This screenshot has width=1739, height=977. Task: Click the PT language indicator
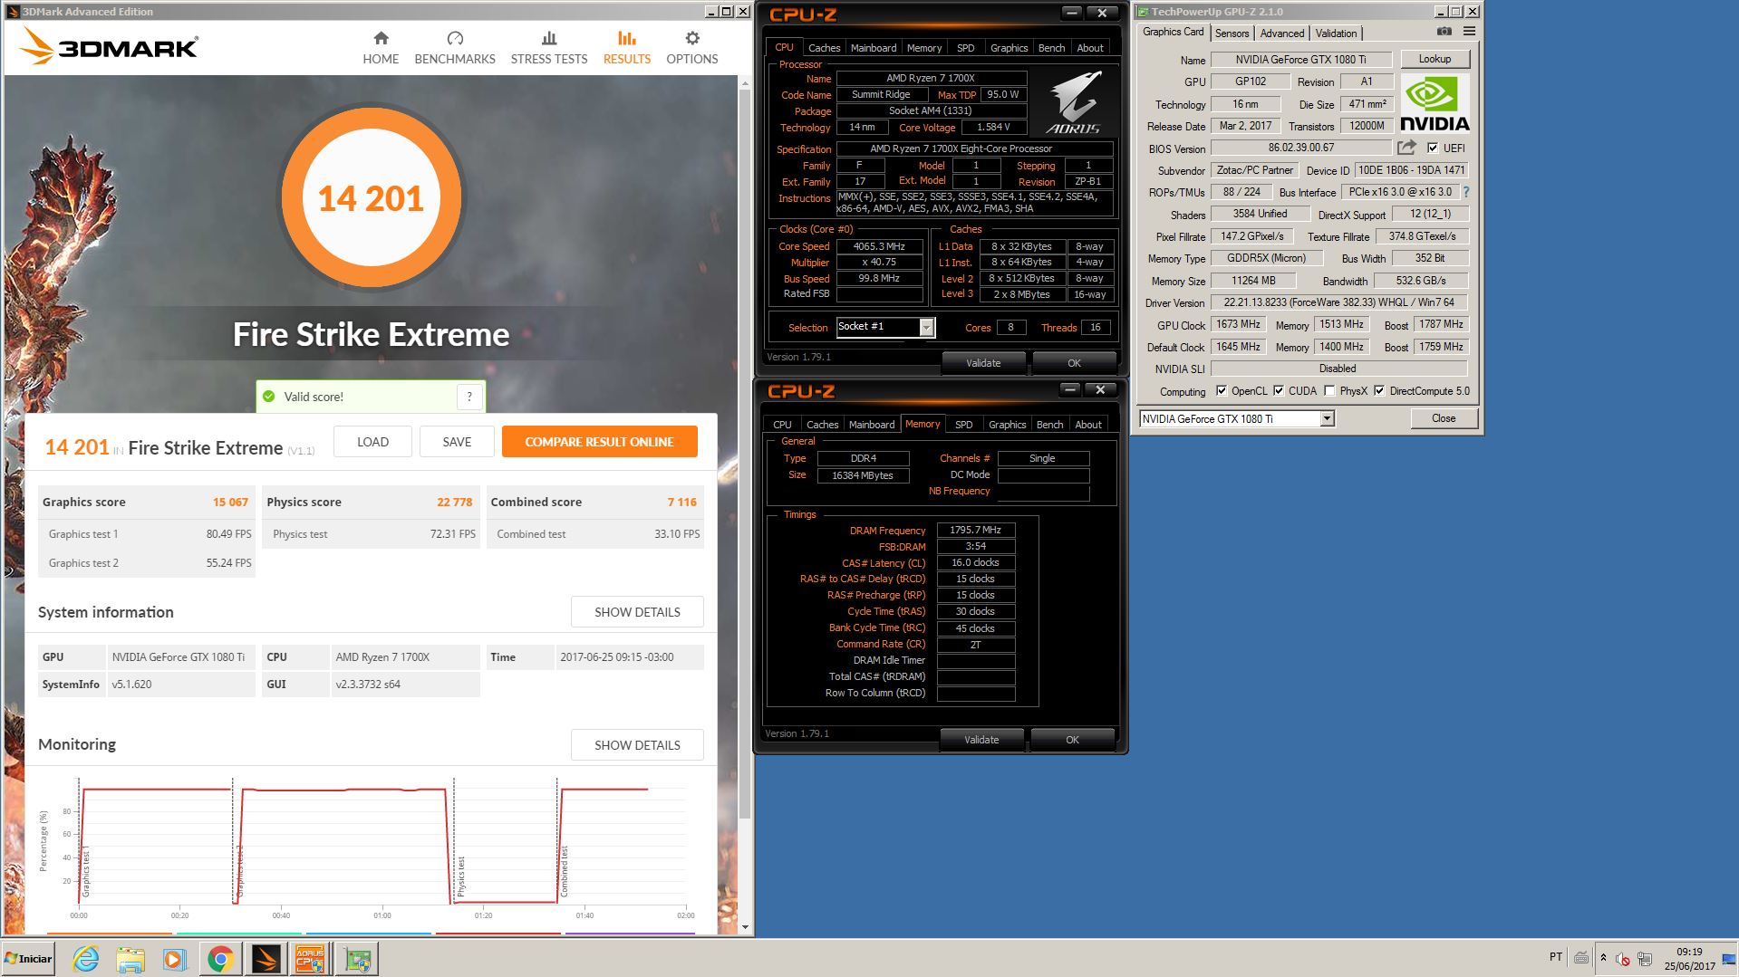pos(1556,957)
